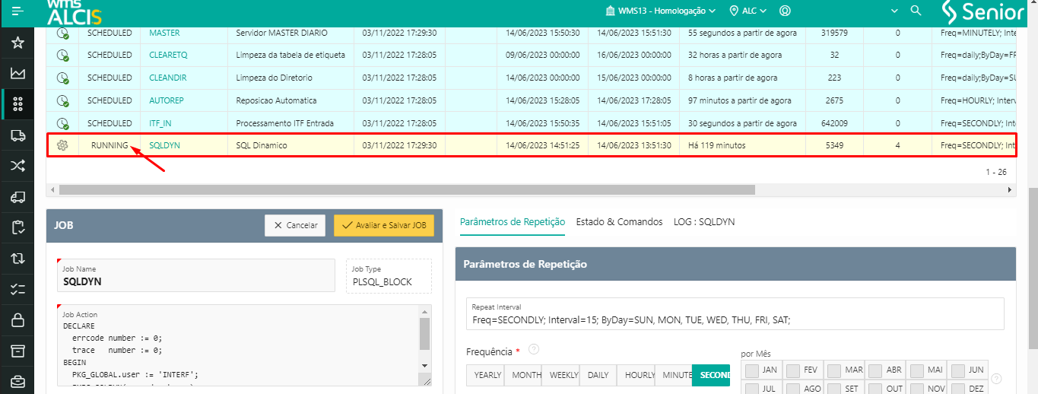Open the AUTOREP job link
Image resolution: width=1038 pixels, height=394 pixels.
[167, 100]
